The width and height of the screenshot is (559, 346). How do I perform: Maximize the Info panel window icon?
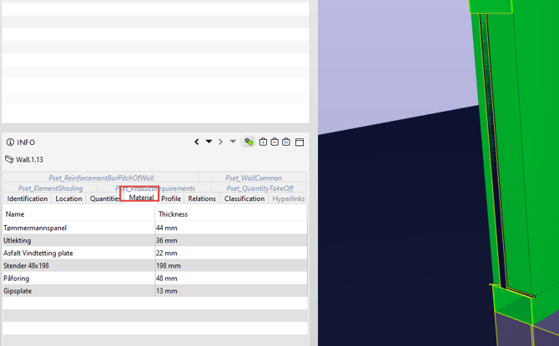point(300,143)
